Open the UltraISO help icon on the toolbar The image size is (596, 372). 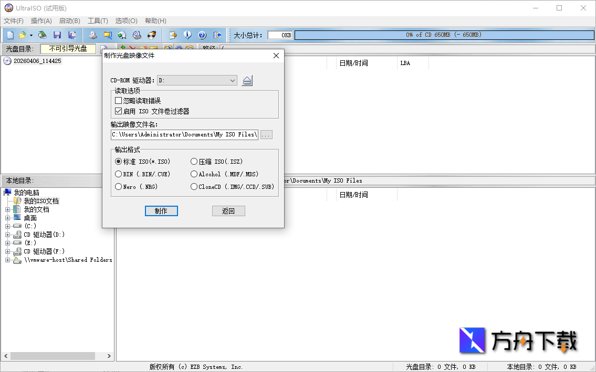coord(202,35)
